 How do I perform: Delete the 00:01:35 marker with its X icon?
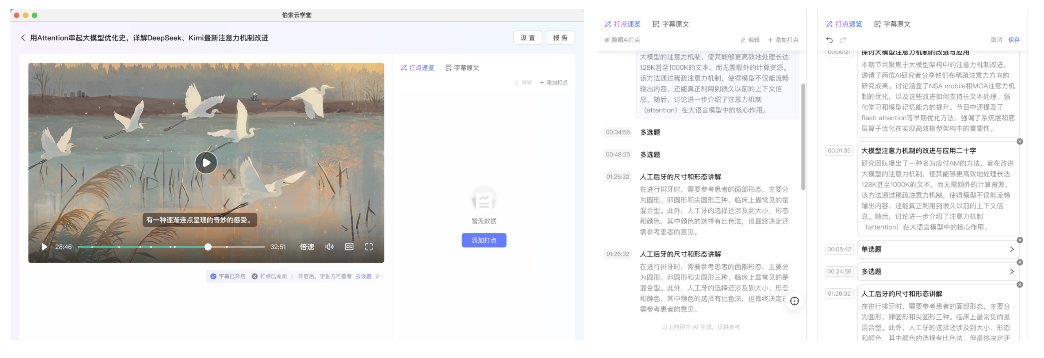(x=1020, y=141)
